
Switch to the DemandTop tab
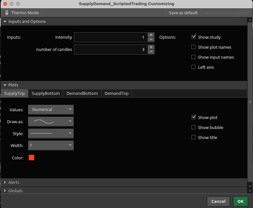(x=116, y=94)
